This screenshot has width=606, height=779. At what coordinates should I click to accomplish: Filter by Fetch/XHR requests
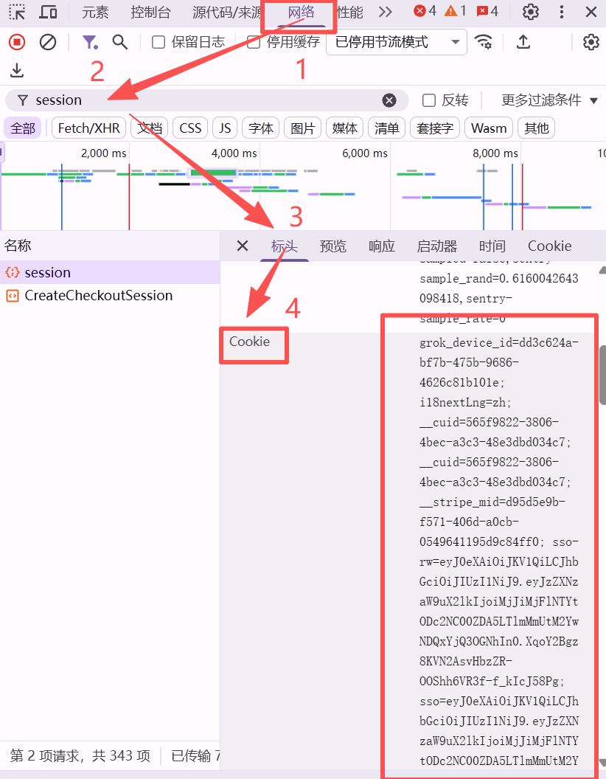[x=89, y=128]
